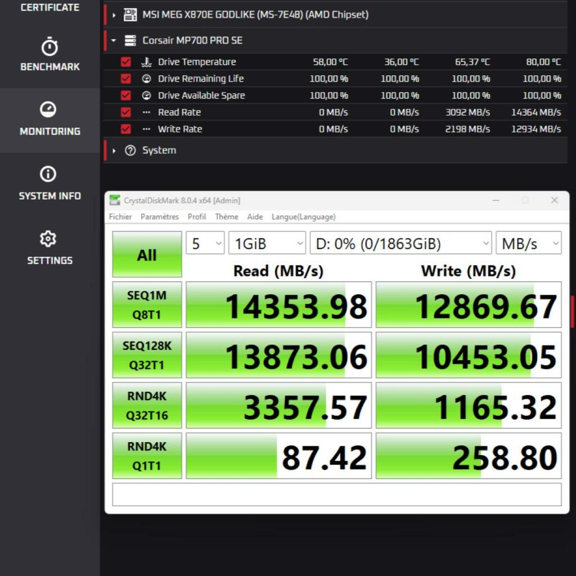Click the CrystalDiskMark title bar app icon
576x576 pixels.
pos(115,200)
